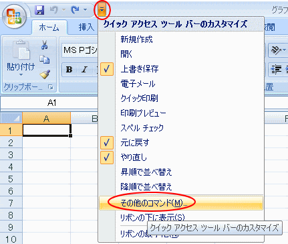The width and height of the screenshot is (288, 244).
Task: Click cell A1
Action: (x=47, y=130)
